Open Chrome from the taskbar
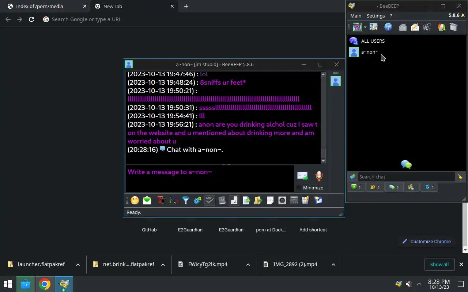The width and height of the screenshot is (468, 292). pyautogui.click(x=45, y=284)
